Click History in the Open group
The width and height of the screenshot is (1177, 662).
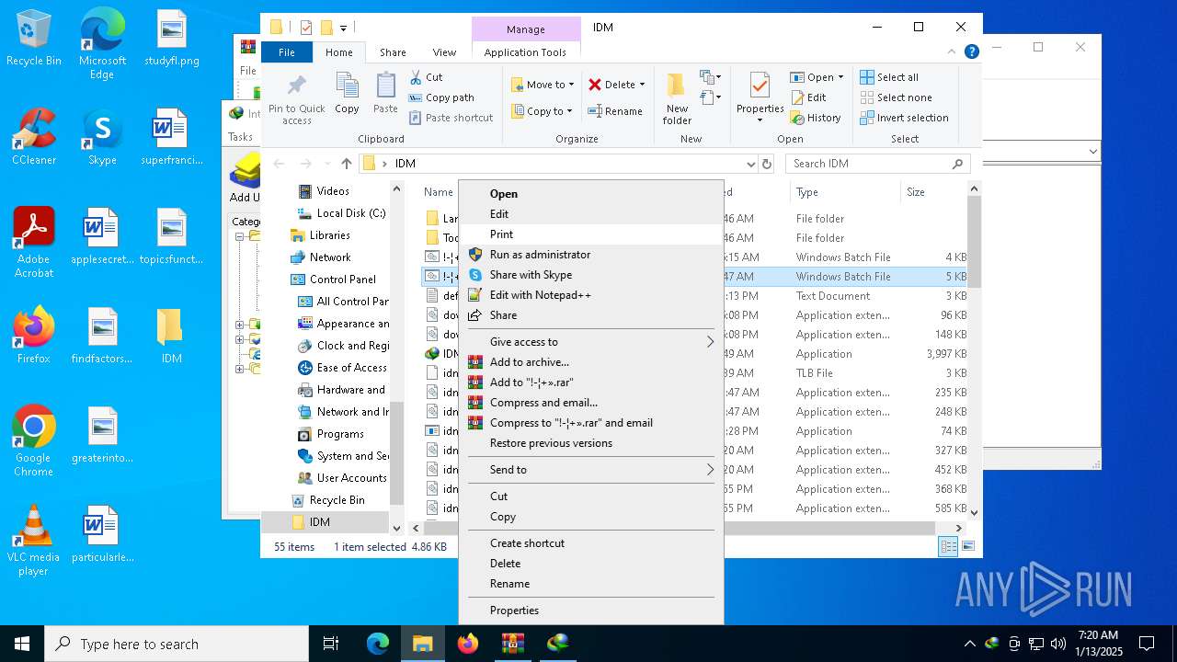(816, 118)
